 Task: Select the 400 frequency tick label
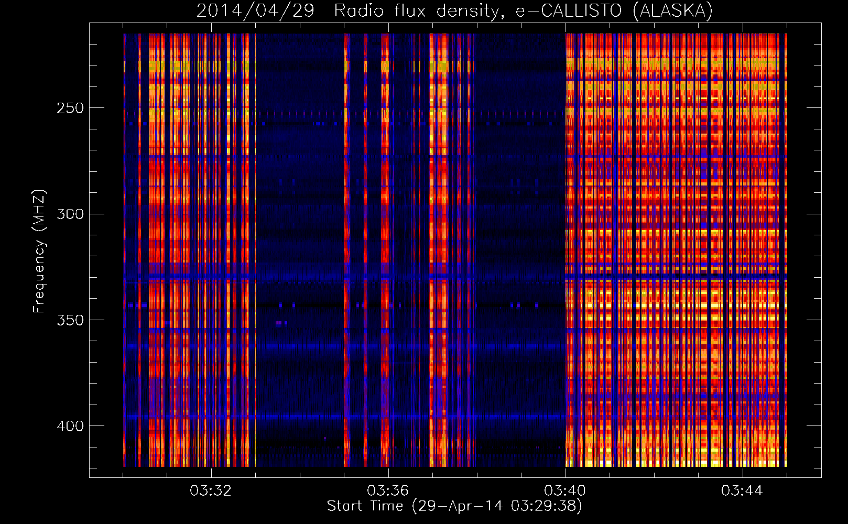coord(70,425)
